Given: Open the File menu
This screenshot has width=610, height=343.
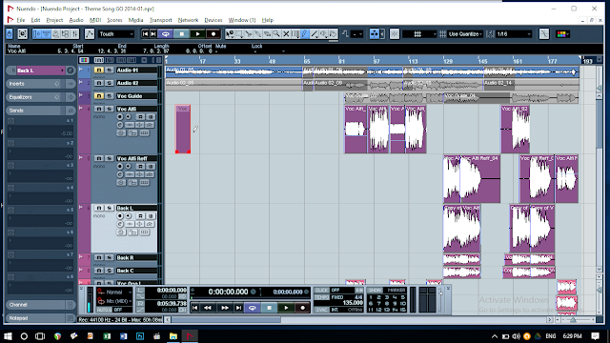Looking at the screenshot, I should point(21,20).
